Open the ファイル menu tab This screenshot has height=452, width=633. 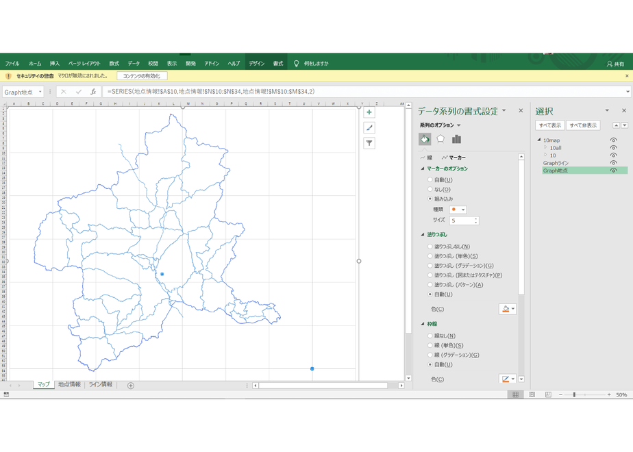12,64
